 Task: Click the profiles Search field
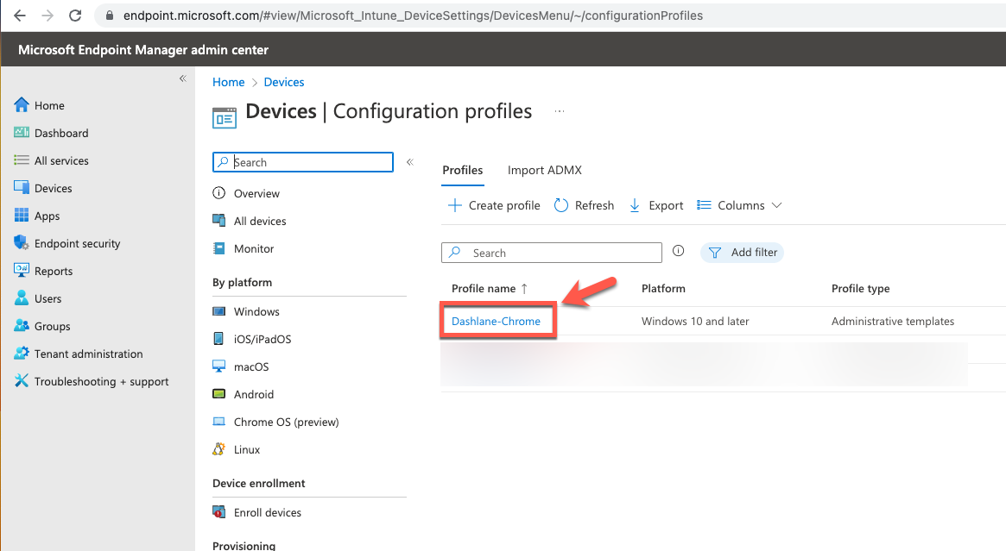pyautogui.click(x=552, y=253)
